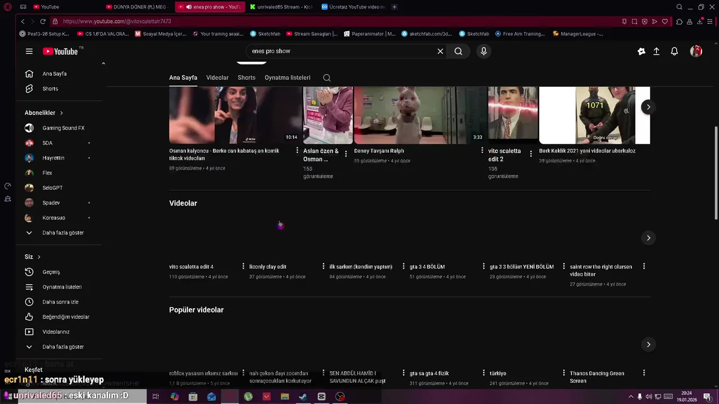Open the Hayrettin subscription channel

[53, 158]
